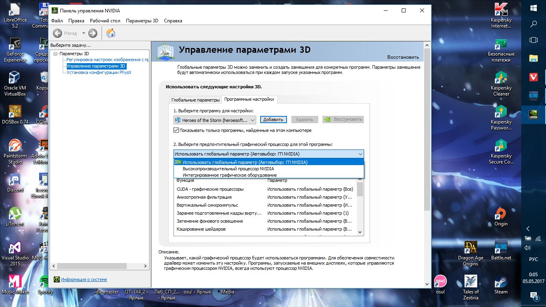This screenshot has width=546, height=307.
Task: Click the Восстановить button beside Удалить
Action: point(343,120)
